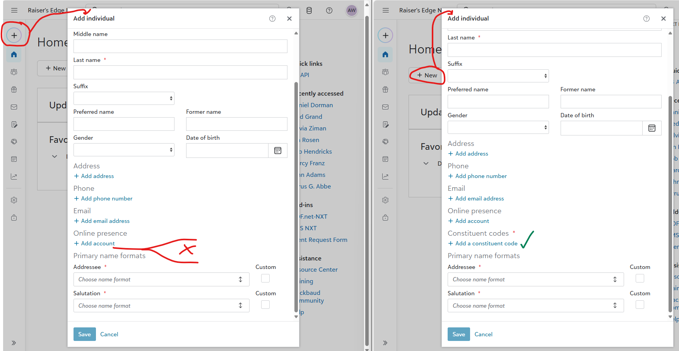Open the Lists notepad icon in left sidebar
This screenshot has height=351, width=679.
(x=14, y=124)
